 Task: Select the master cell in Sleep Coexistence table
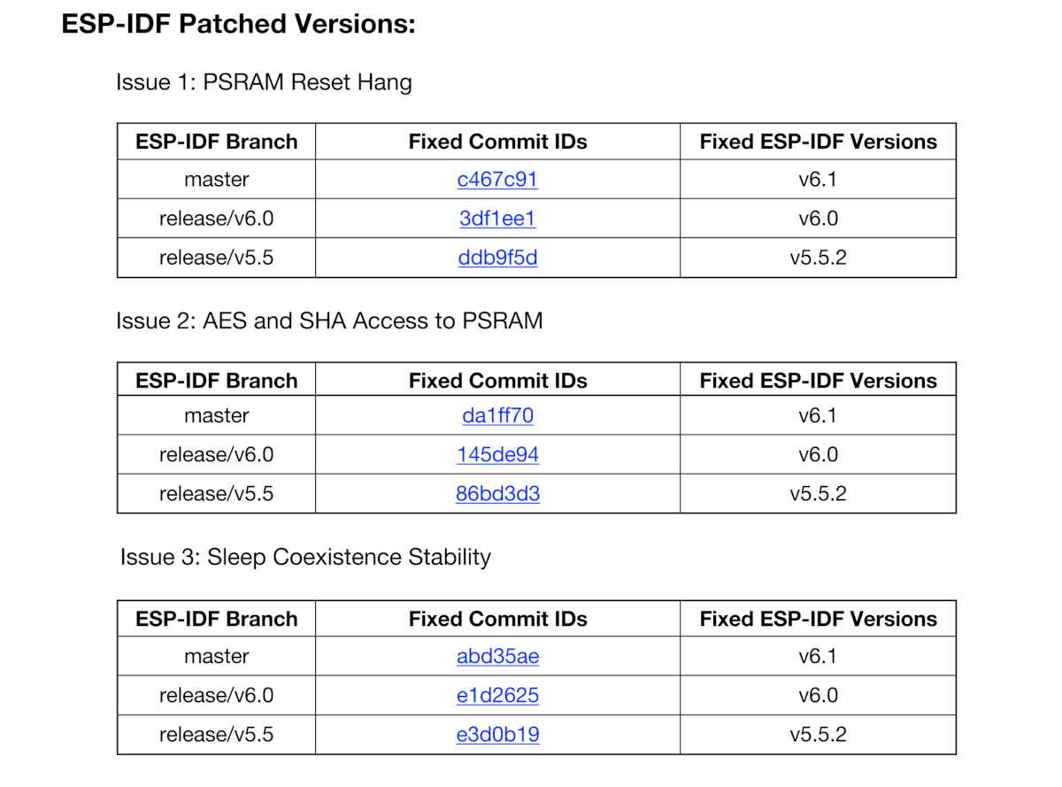point(217,656)
